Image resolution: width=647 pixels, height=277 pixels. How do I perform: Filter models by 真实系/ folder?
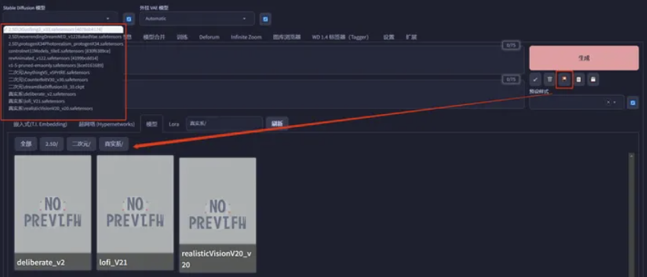pyautogui.click(x=114, y=144)
